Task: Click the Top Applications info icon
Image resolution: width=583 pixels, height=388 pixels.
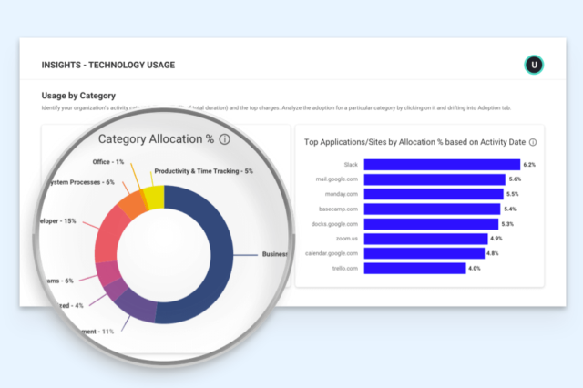Action: pyautogui.click(x=533, y=142)
